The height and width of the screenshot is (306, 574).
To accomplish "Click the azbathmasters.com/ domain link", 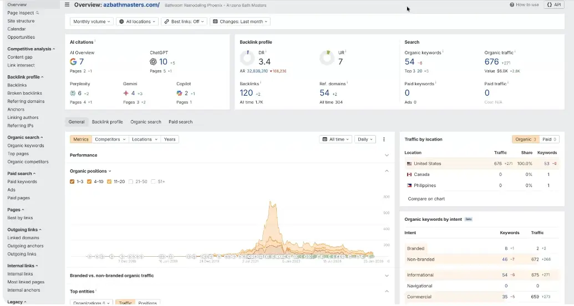I will pos(131,5).
